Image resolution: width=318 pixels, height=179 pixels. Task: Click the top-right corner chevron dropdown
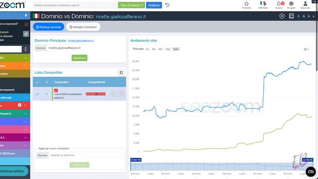tap(315, 2)
